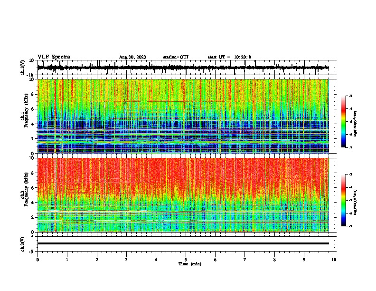Click time axis tick label "2"
376x291 pixels.
(x=97, y=260)
